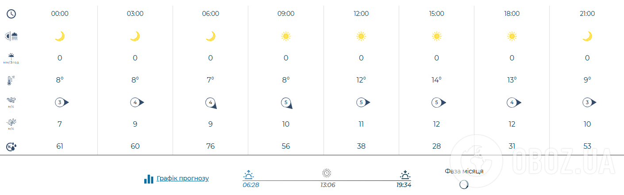
Task: Click the humidity percent row icon
Action: [x=12, y=147]
